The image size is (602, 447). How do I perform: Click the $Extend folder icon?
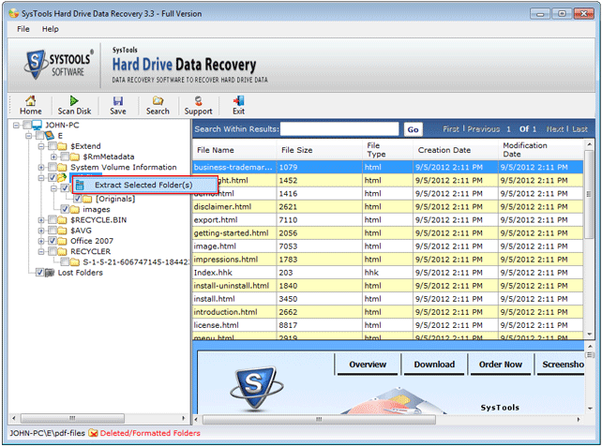pos(62,146)
